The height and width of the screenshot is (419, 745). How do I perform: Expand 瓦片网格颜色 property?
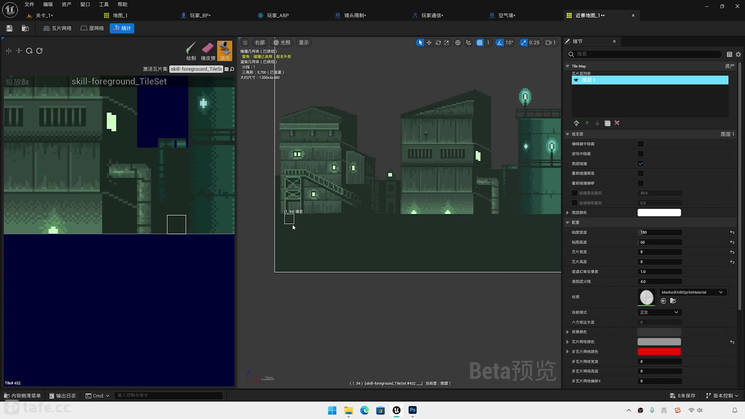pos(568,342)
